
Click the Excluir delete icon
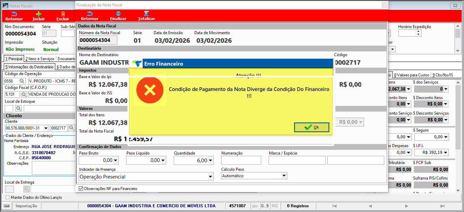pos(63,14)
